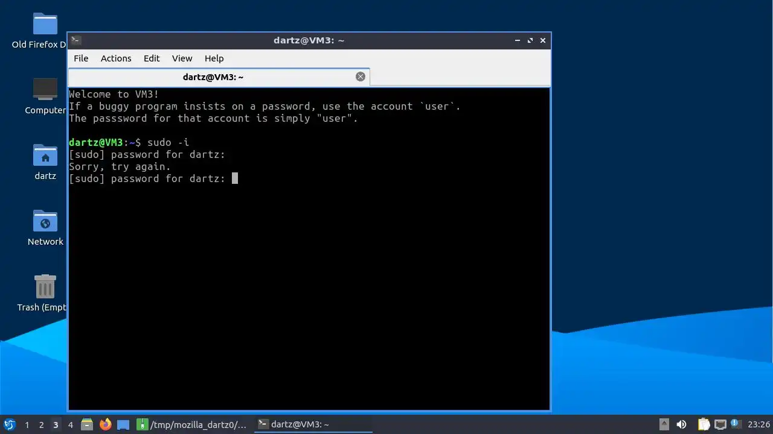Viewport: 773px width, 434px height.
Task: Switch to workspace 4
Action: coord(70,424)
